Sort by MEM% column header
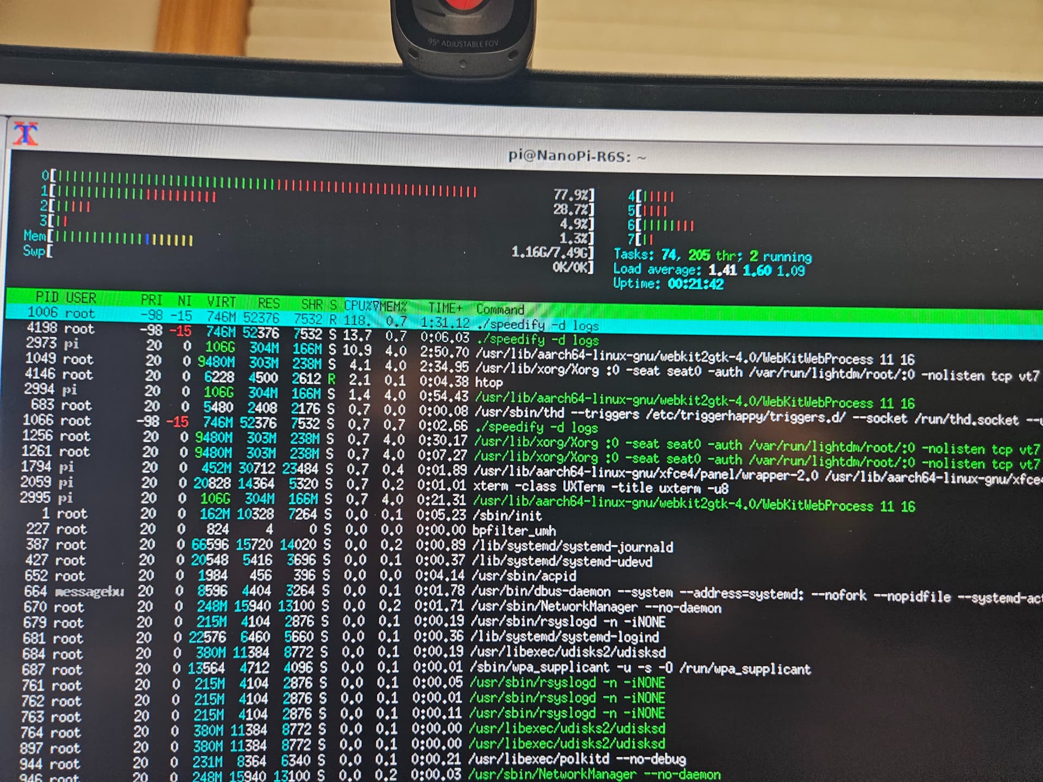 [x=393, y=306]
